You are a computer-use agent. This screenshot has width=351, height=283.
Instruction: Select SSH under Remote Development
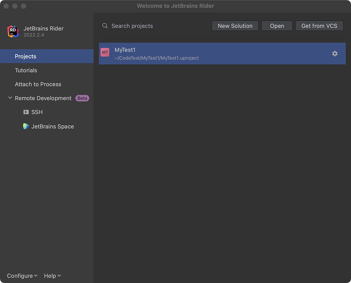[x=37, y=112]
